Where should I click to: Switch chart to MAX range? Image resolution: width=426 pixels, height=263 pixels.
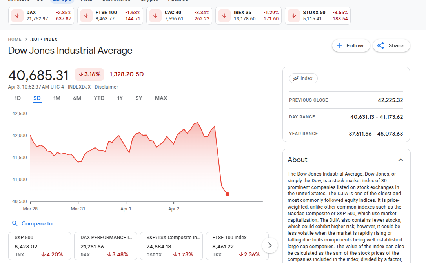pyautogui.click(x=161, y=98)
